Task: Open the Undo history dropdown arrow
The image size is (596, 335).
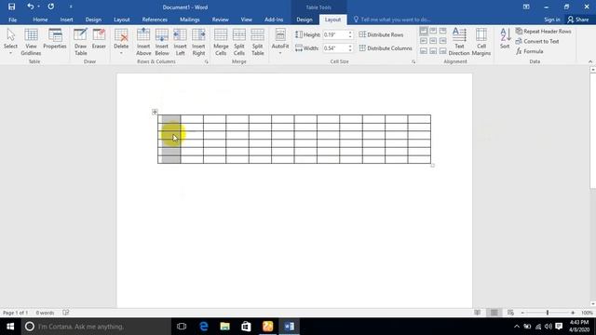Action: tap(39, 7)
